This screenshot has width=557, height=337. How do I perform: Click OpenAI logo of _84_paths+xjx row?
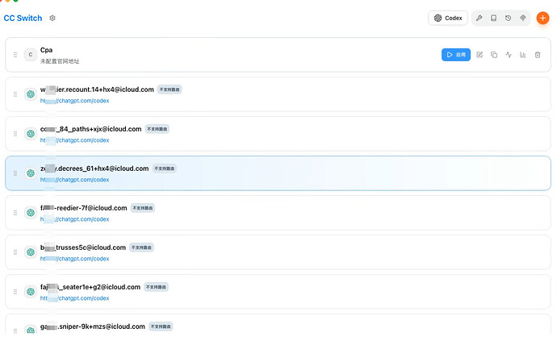point(31,133)
